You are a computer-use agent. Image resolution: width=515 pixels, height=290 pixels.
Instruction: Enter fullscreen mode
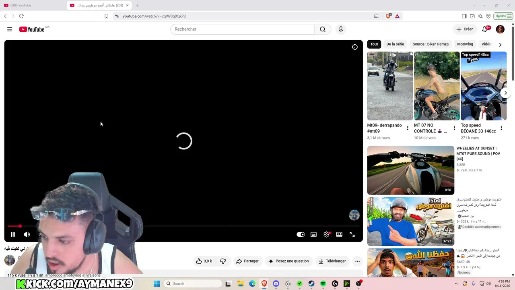coord(352,234)
